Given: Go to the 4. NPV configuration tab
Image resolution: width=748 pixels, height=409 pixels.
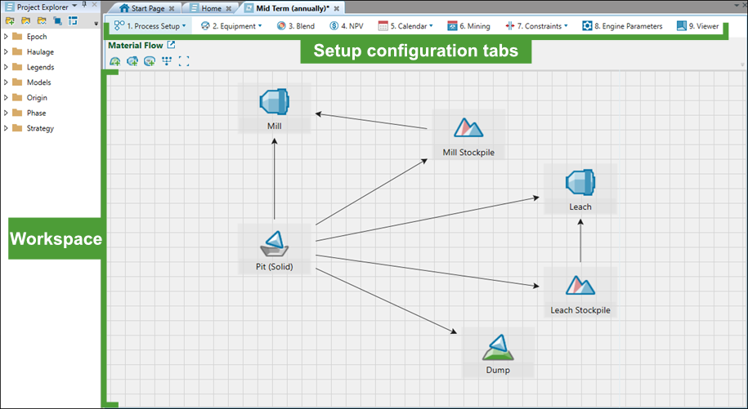Looking at the screenshot, I should click(347, 26).
